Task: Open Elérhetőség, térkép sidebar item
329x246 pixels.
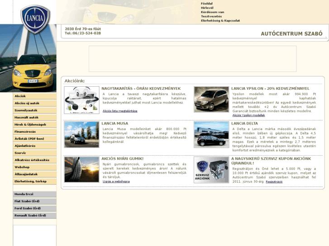Action: click(35, 181)
